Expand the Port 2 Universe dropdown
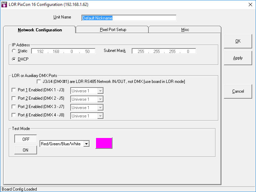 tap(100, 99)
